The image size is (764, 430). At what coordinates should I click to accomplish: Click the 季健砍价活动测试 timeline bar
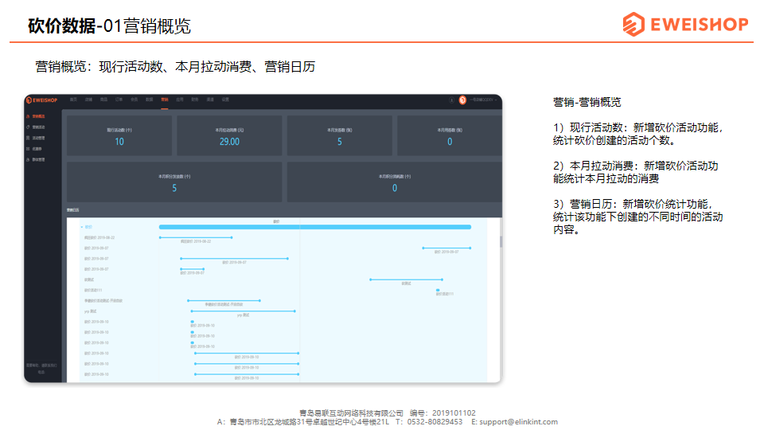coord(224,301)
